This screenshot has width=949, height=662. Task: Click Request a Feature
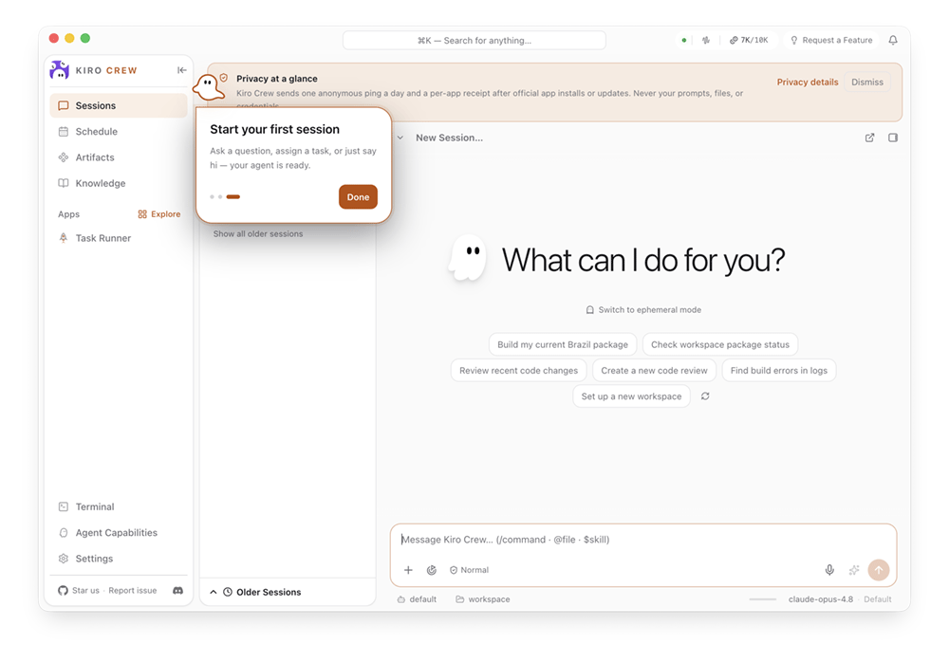[x=831, y=41]
